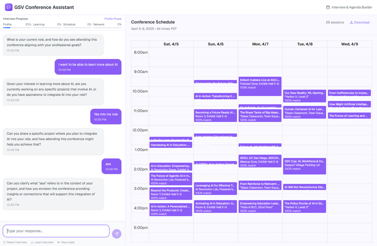Click the Conference Schedule heading
This screenshot has width=377, height=246.
point(153,22)
